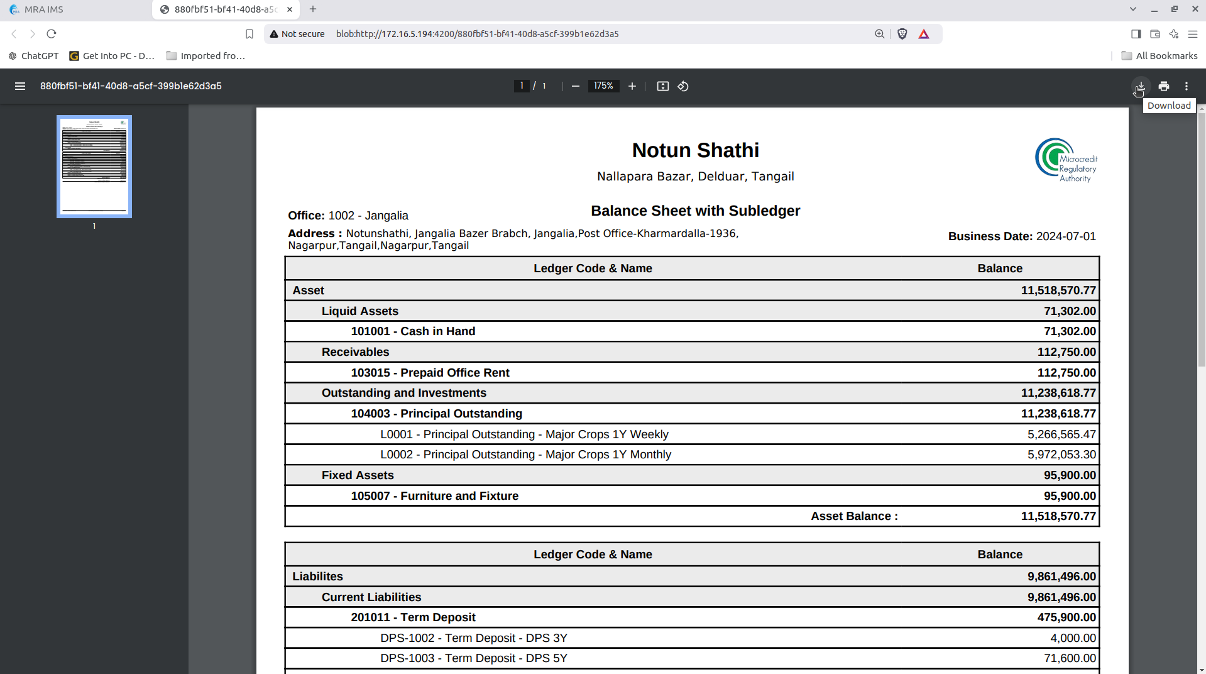
Task: Click the Current Liabilities group row
Action: tap(692, 597)
